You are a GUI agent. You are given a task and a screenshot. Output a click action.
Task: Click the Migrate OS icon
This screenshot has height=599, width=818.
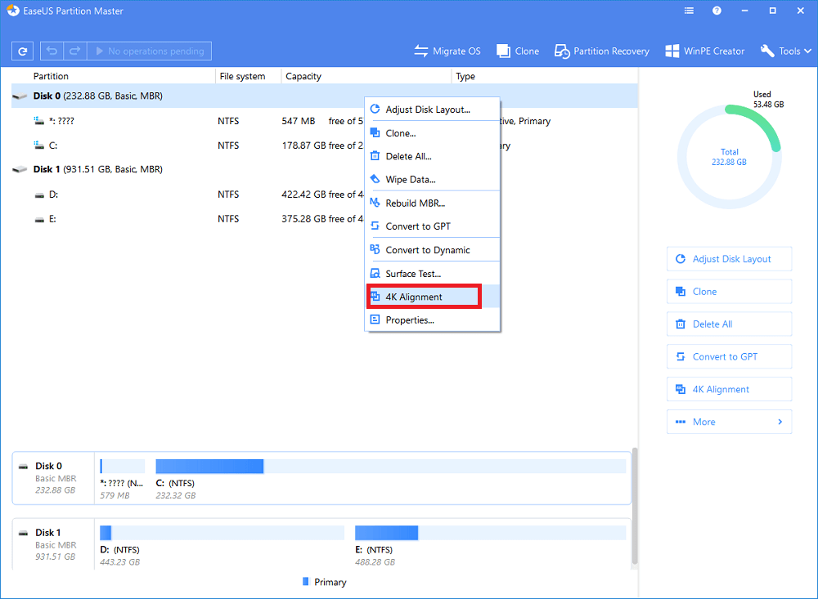point(421,51)
